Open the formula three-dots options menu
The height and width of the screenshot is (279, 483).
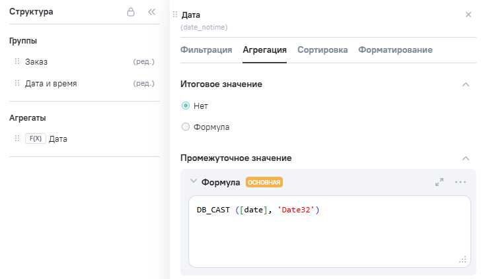tap(461, 182)
